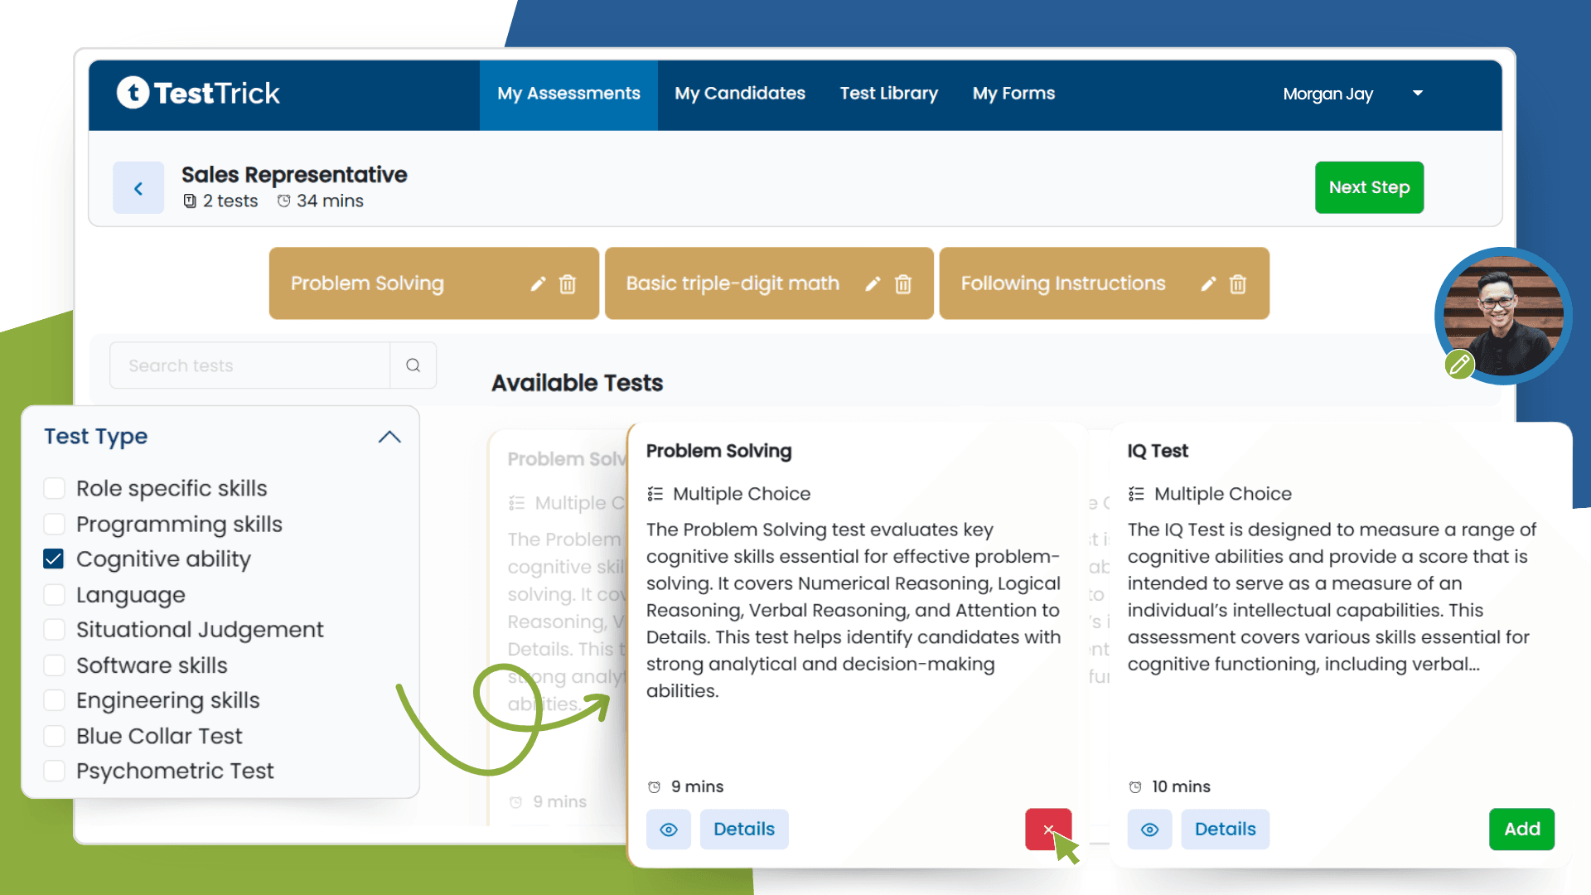
Task: Uncheck the Cognitive ability filter
Action: coord(54,559)
